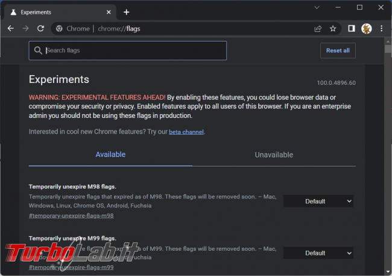Image resolution: width=392 pixels, height=276 pixels.
Task: Open a new tab with plus button
Action: (126, 12)
